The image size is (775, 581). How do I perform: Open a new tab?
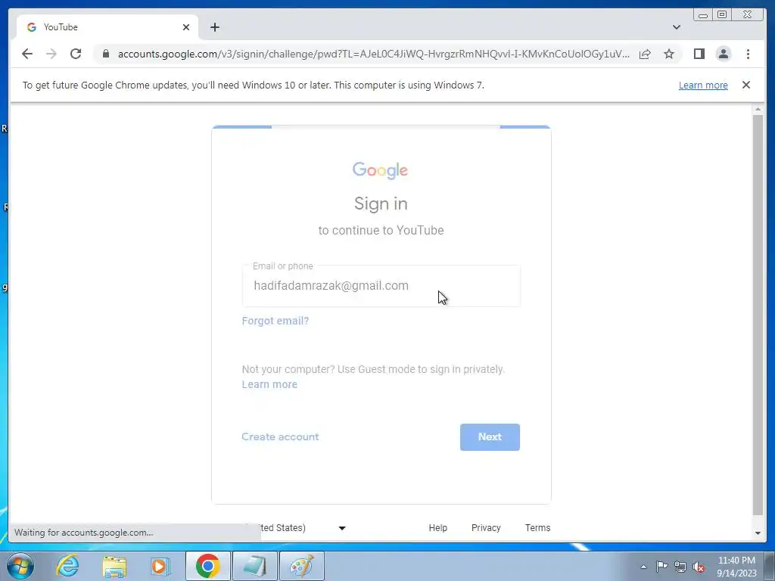click(x=214, y=27)
